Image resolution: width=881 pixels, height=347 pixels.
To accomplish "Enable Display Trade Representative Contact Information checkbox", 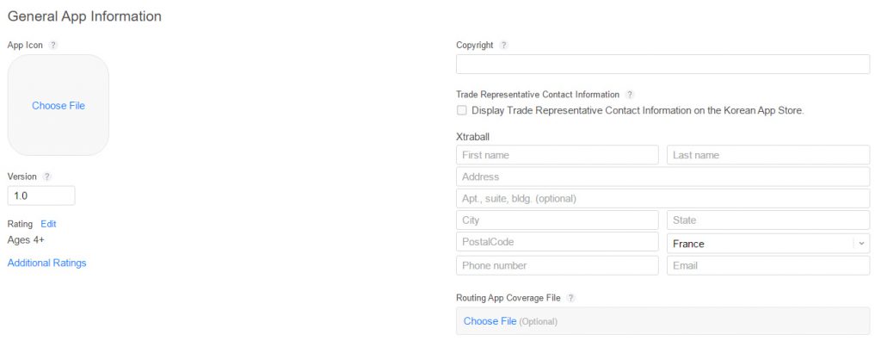I will (x=462, y=110).
